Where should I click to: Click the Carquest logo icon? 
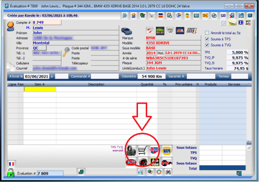pos(154,150)
